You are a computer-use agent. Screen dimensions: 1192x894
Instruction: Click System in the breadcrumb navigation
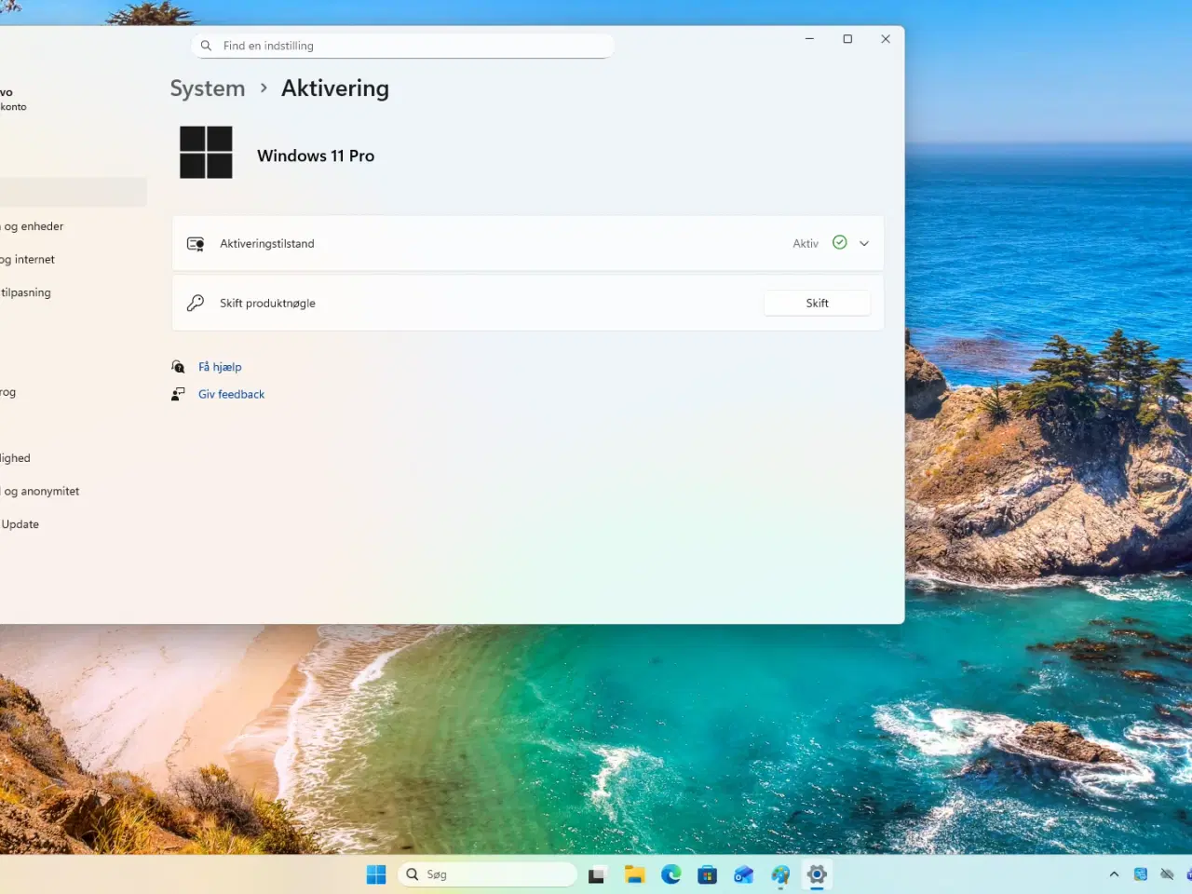tap(208, 88)
